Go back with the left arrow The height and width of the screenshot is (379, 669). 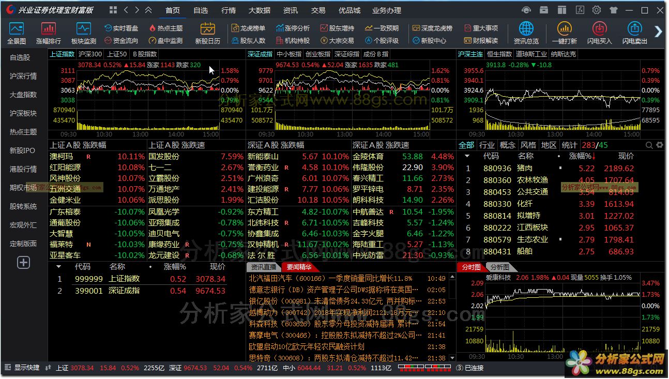(x=126, y=10)
